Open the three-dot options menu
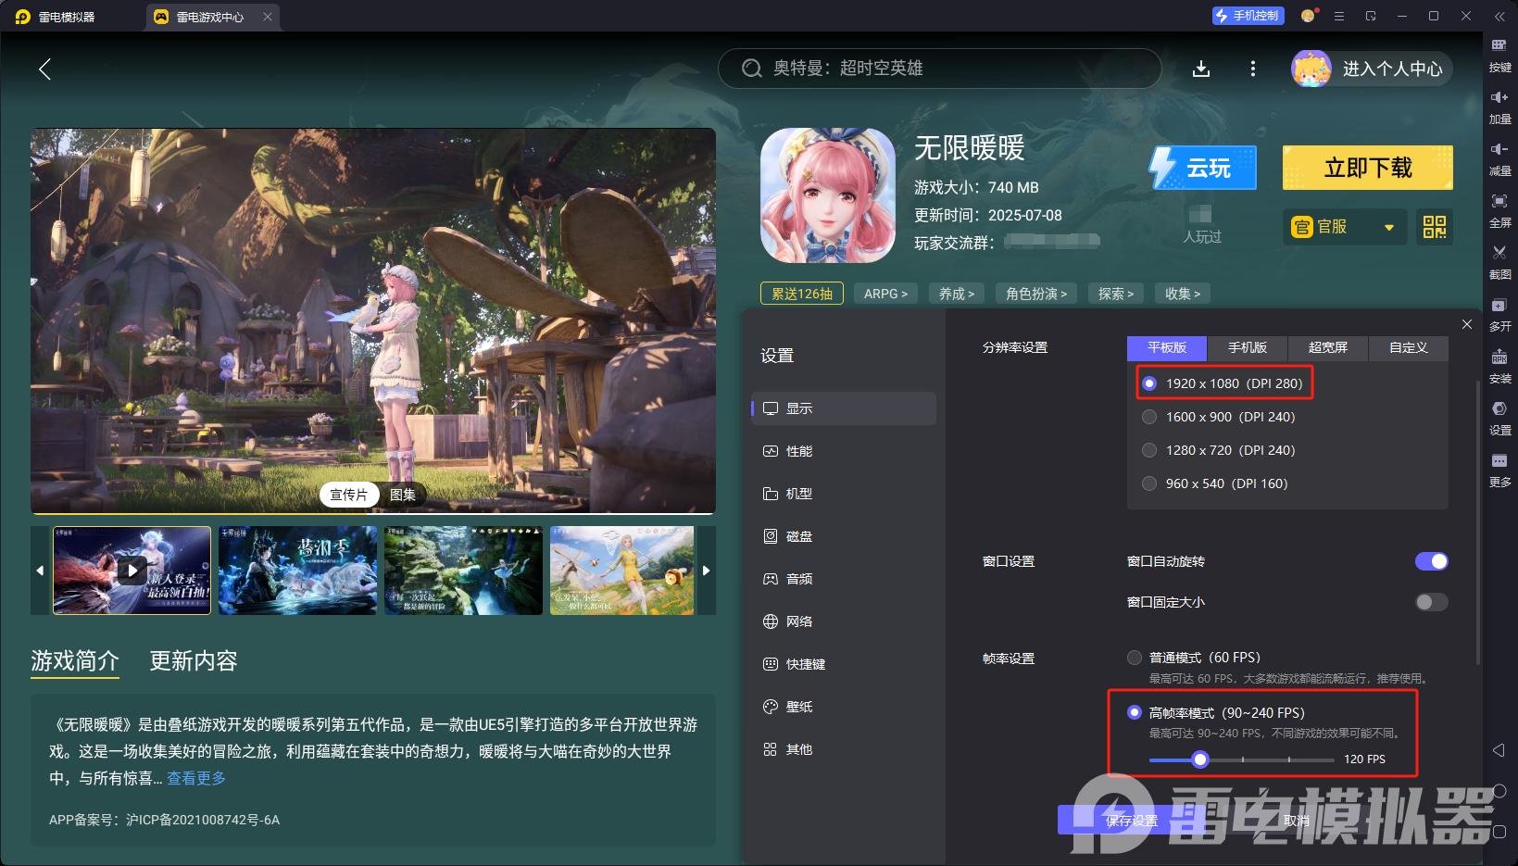The width and height of the screenshot is (1518, 866). [x=1253, y=69]
